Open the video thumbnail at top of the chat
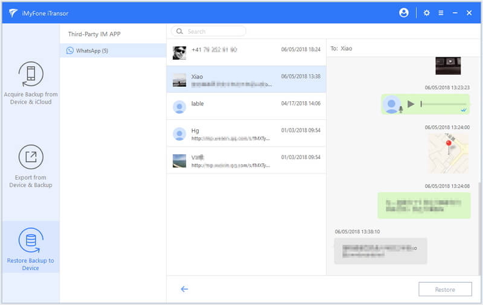Image resolution: width=483 pixels, height=305 pixels. coord(448,66)
